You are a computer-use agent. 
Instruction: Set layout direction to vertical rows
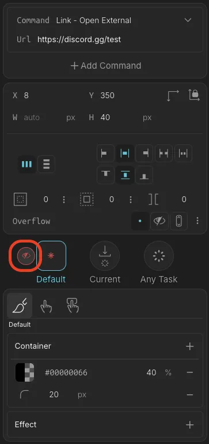click(x=46, y=164)
